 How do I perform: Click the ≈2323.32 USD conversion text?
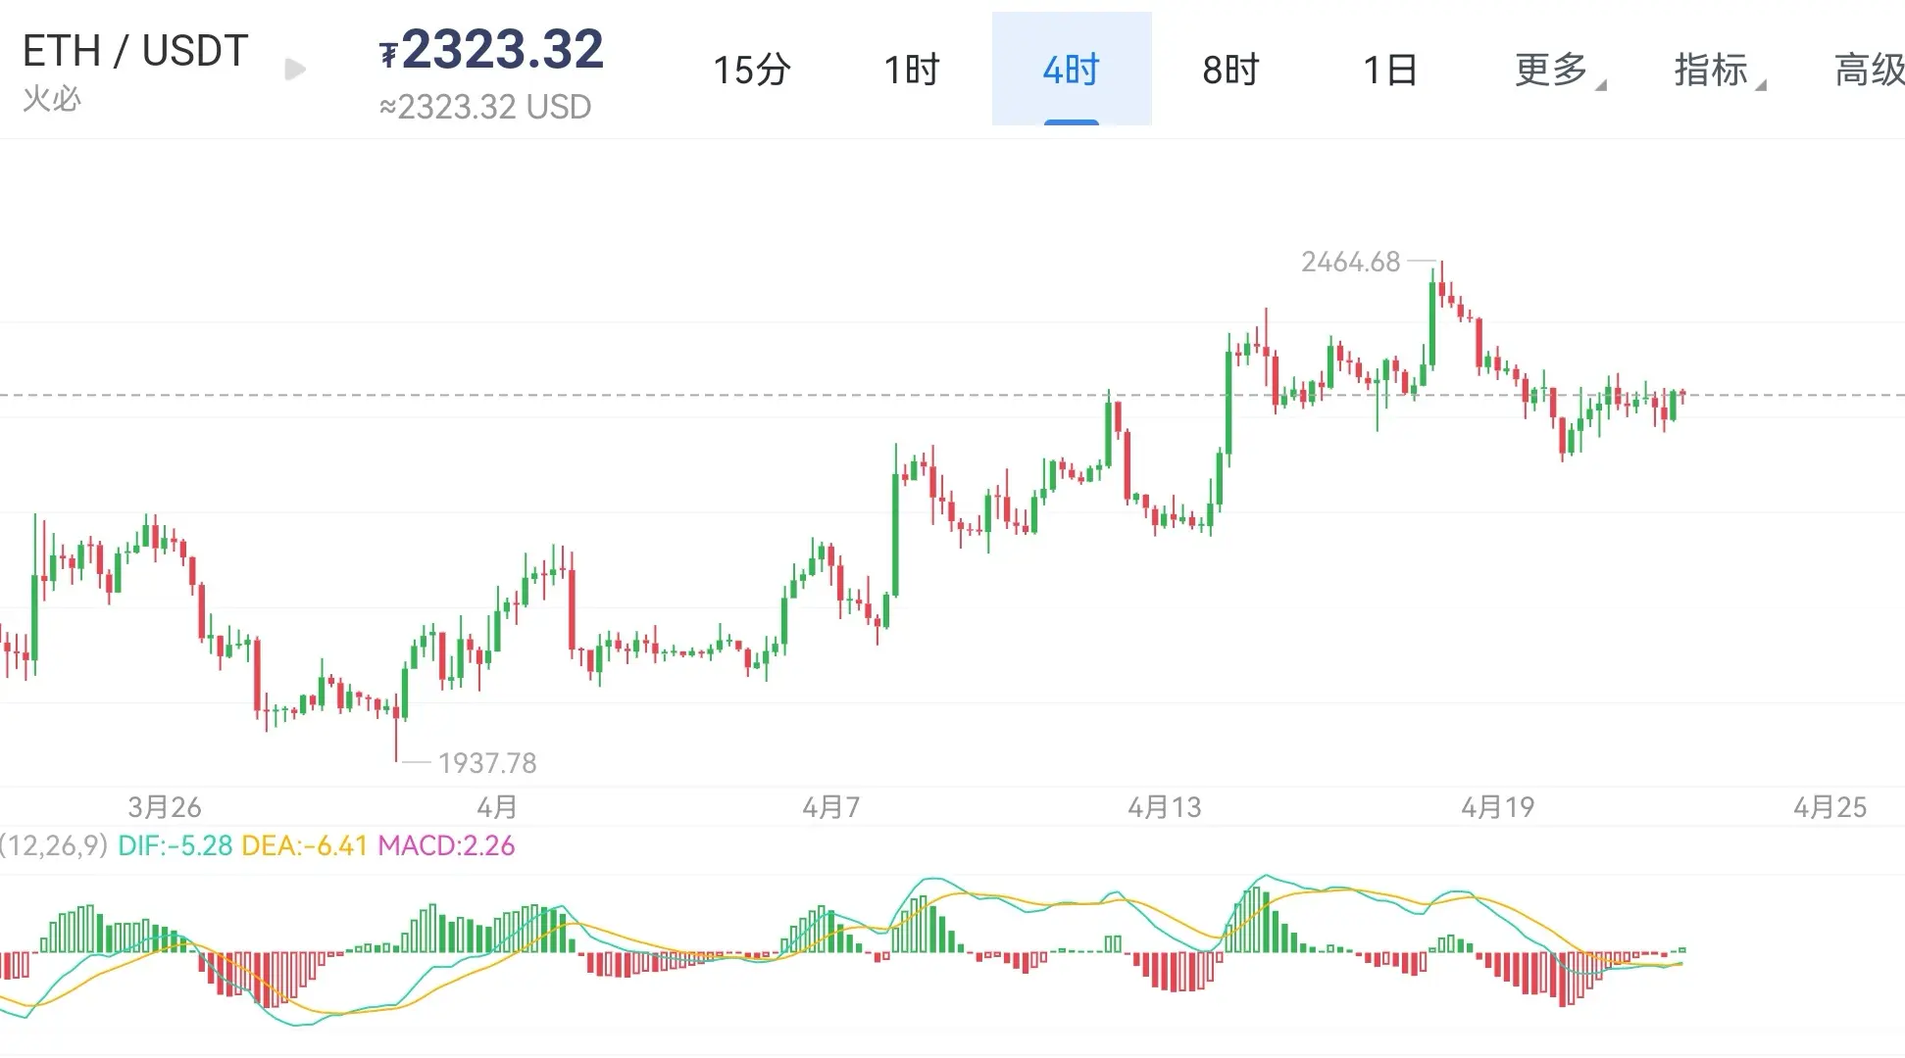coord(486,106)
